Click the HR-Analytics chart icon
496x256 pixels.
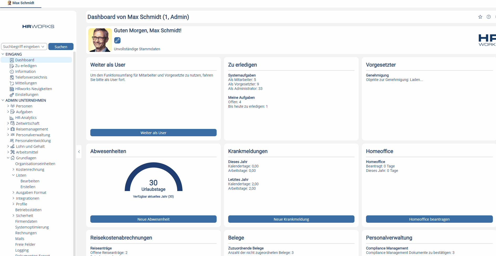[x=12, y=118]
